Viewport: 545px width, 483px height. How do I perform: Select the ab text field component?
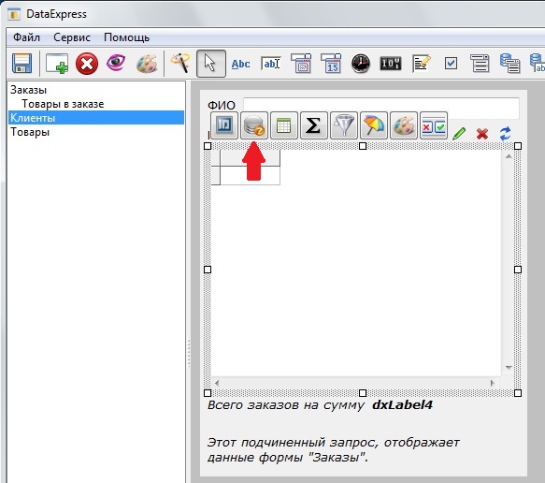[x=271, y=64]
